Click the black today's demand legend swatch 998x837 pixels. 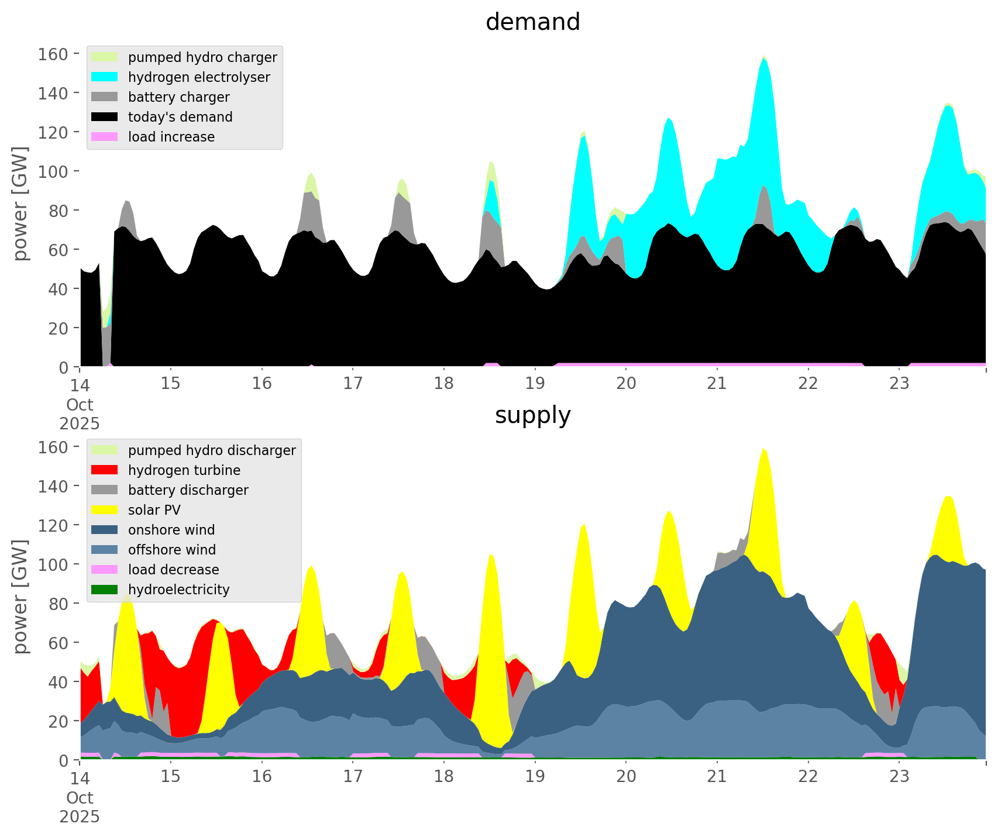click(x=105, y=117)
